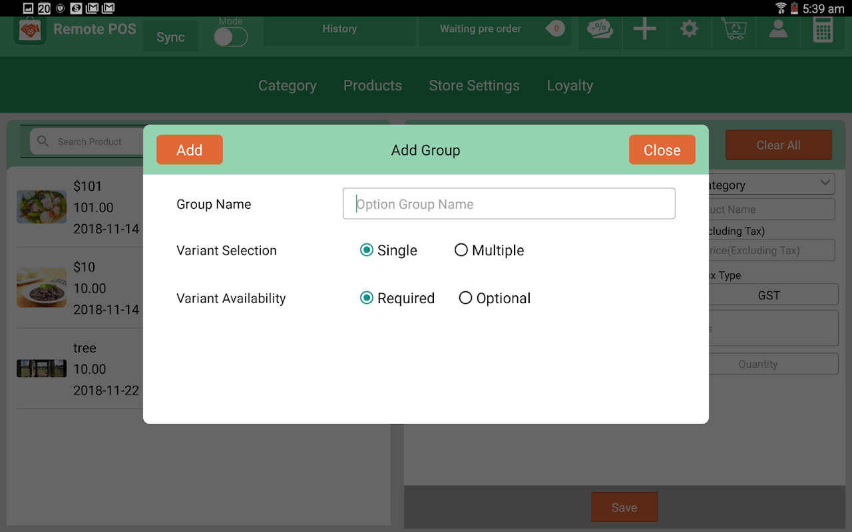
Task: Select the $10 product thumbnail
Action: point(41,287)
